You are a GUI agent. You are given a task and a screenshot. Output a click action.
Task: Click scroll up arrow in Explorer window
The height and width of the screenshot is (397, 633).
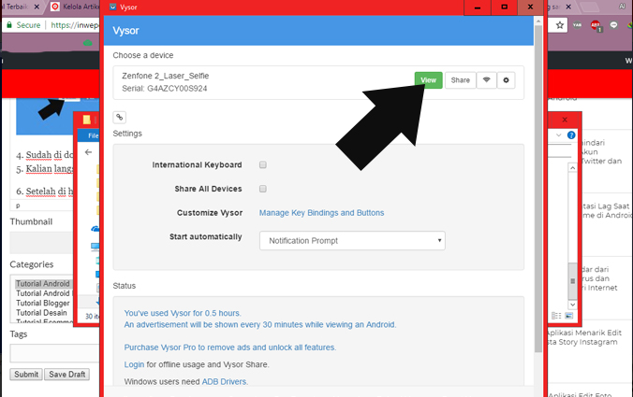click(x=572, y=167)
